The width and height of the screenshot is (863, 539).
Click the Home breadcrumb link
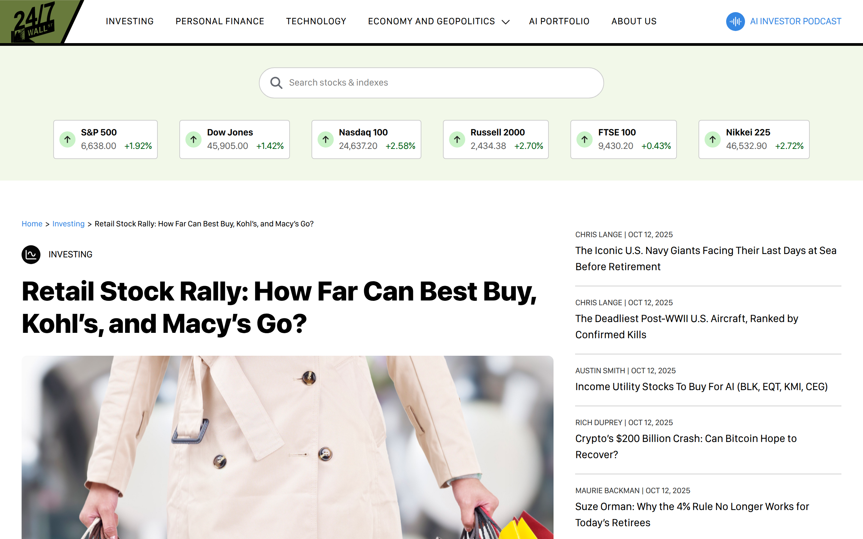(x=32, y=224)
